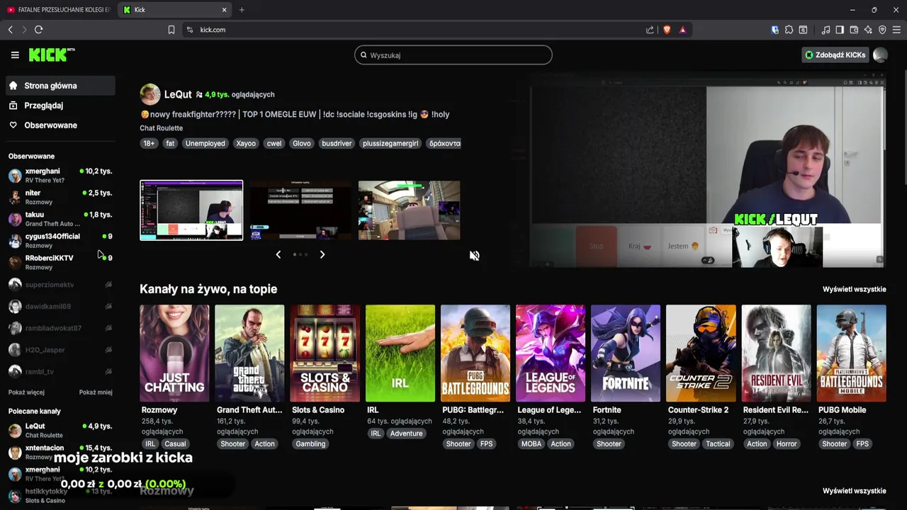Open the media control music note icon
This screenshot has height=510, width=907.
click(826, 30)
